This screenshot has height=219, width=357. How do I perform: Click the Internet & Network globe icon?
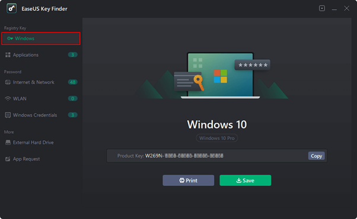pos(8,82)
